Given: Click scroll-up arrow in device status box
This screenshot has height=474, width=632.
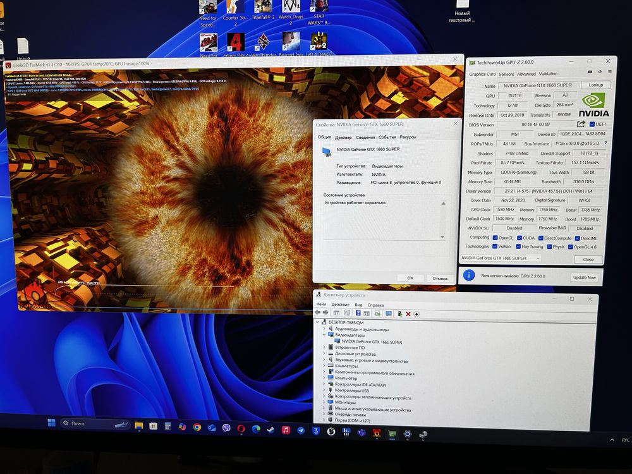Looking at the screenshot, I should click(443, 204).
